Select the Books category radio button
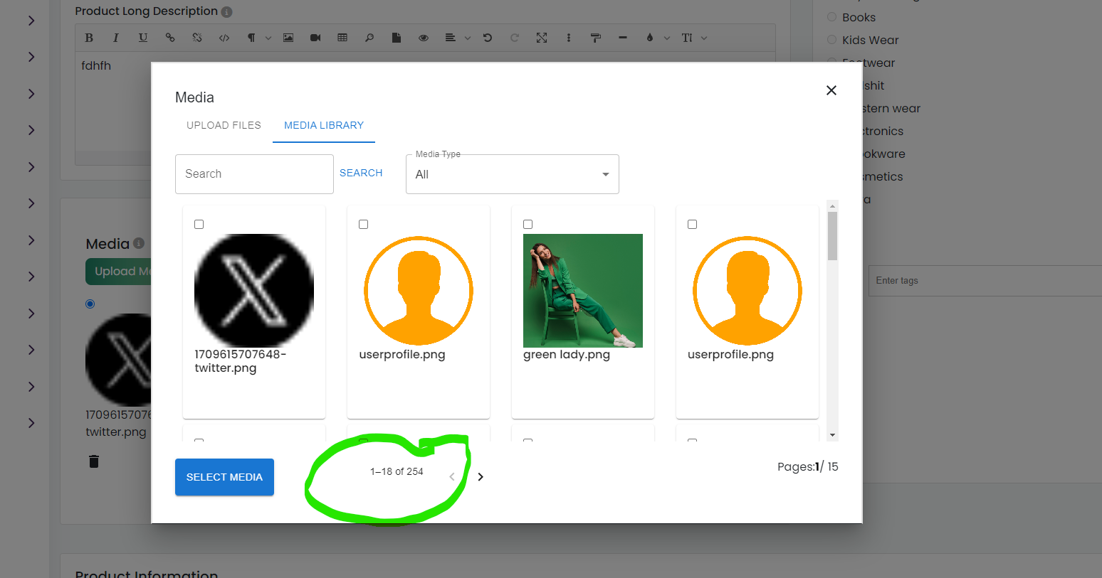The width and height of the screenshot is (1102, 578). coord(832,17)
